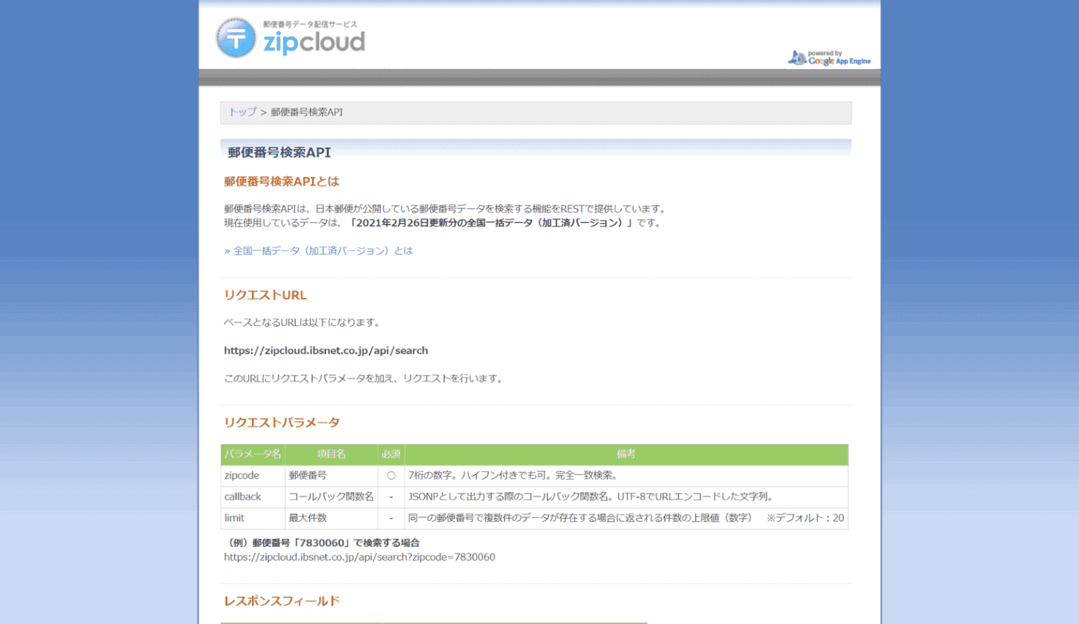Click the limit remarks デフォルト:20 cell

coord(626,518)
